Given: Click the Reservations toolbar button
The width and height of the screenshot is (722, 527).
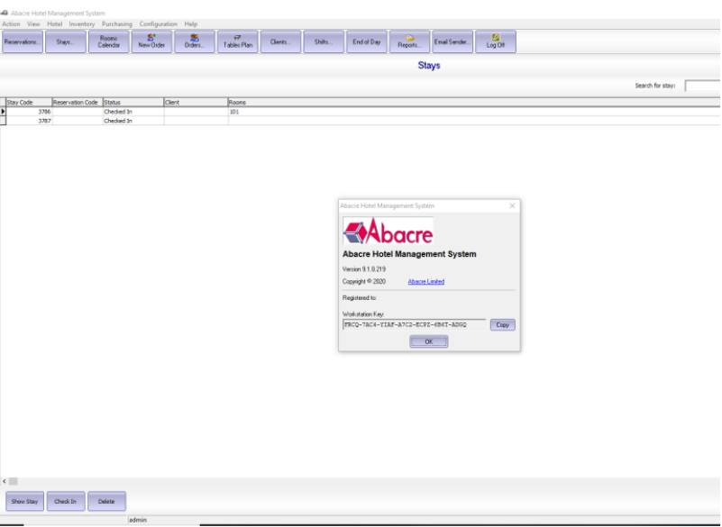Looking at the screenshot, I should click(x=23, y=41).
